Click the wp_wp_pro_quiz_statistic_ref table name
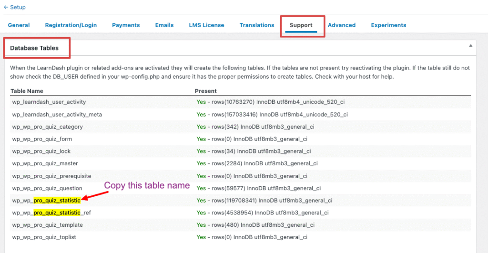Screen dimensions: 488x253 (51, 213)
